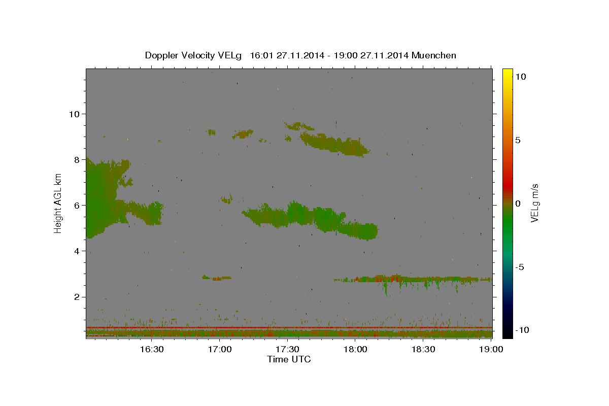The image size is (609, 406).
Task: Click the 18:00 time tick label
Action: click(x=355, y=349)
